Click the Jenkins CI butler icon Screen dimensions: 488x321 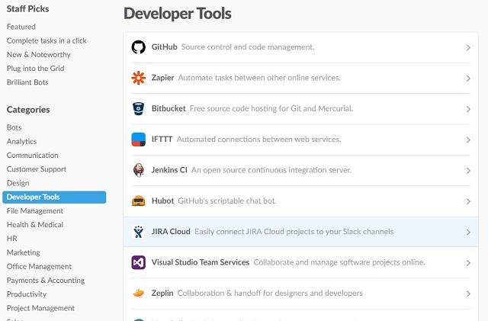click(x=139, y=170)
